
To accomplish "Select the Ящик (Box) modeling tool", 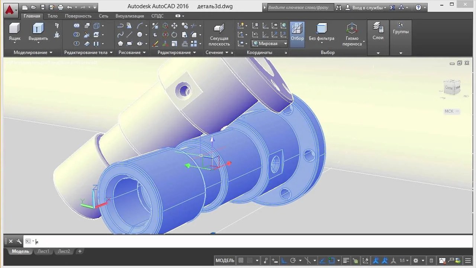I will click(15, 30).
